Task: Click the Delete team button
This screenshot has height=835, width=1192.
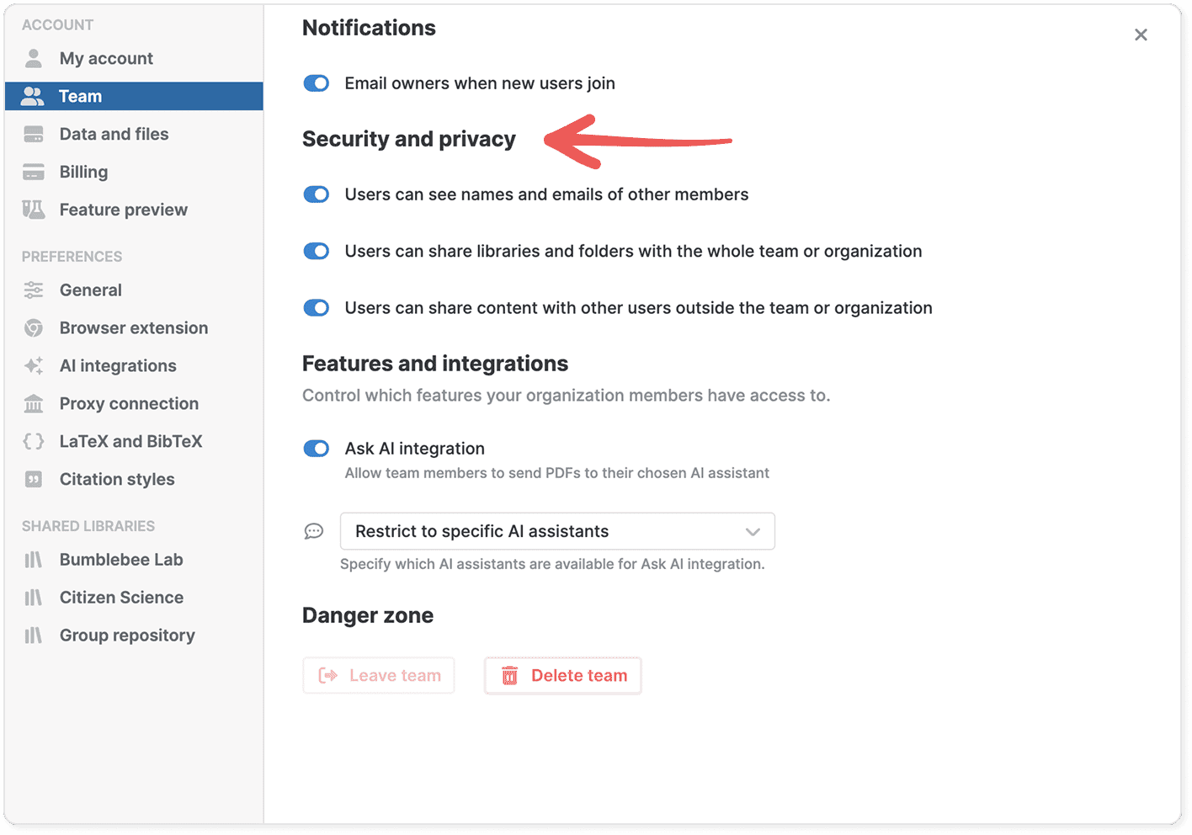Action: pos(562,675)
